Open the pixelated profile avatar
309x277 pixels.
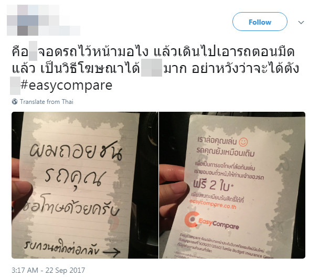coord(44,20)
